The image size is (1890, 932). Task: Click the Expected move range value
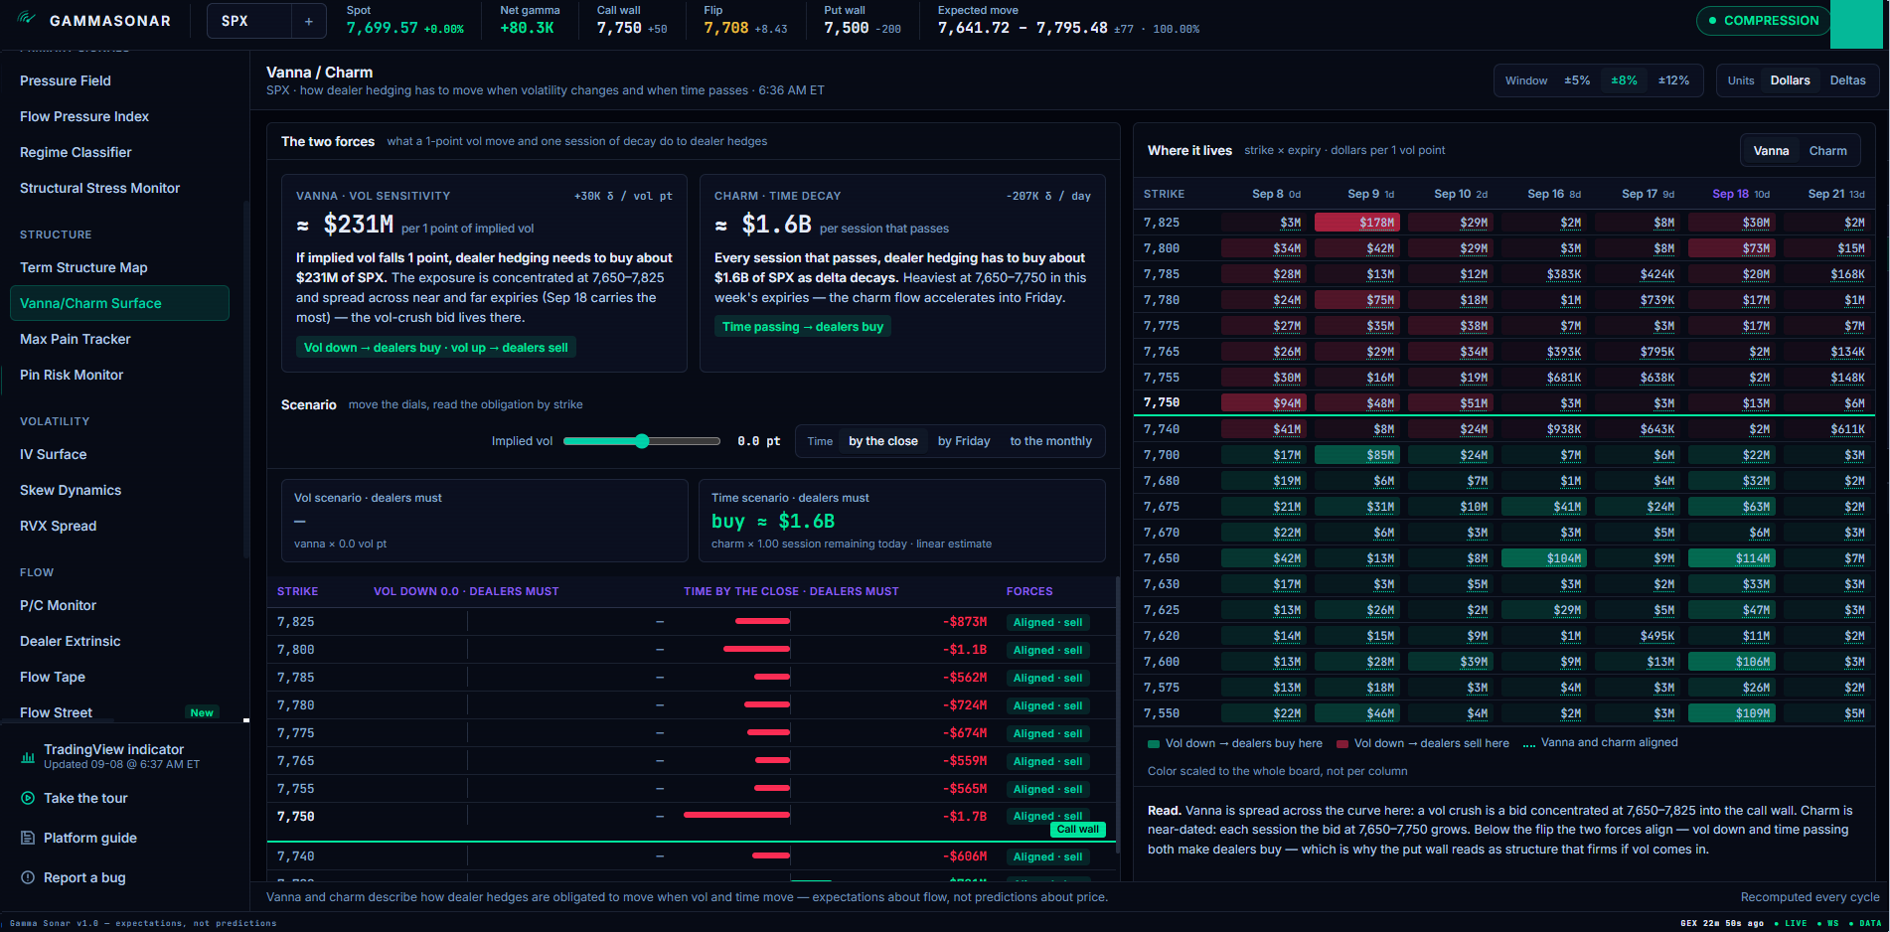tap(1023, 28)
